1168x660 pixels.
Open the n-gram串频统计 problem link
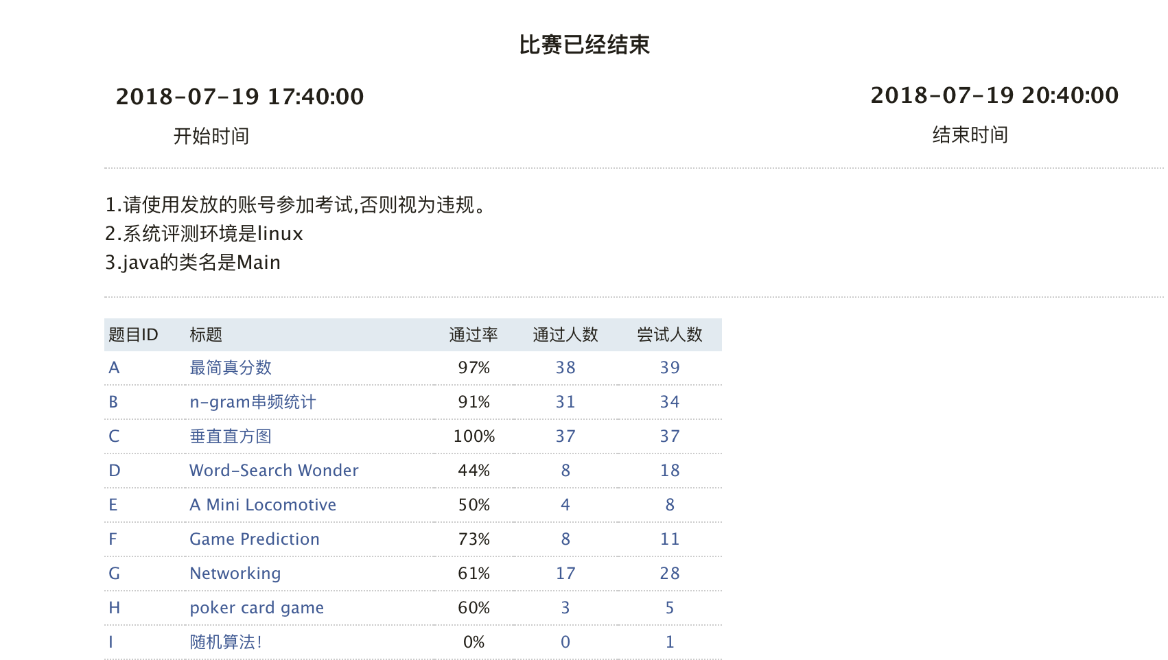[x=253, y=402]
